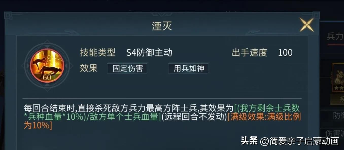Image resolution: width=344 pixels, height=150 pixels.
Task: Collapse the 出手速度 detail row
Action: (x=250, y=52)
